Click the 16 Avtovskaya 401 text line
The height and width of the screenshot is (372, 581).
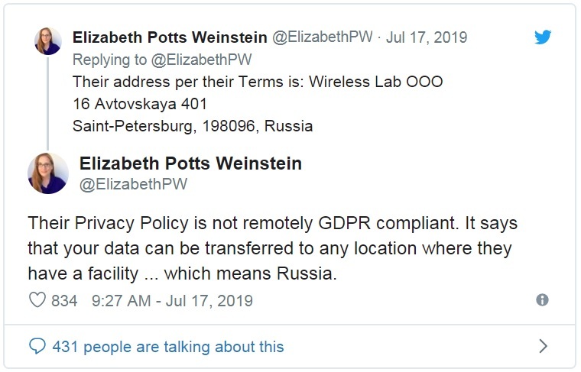(140, 104)
